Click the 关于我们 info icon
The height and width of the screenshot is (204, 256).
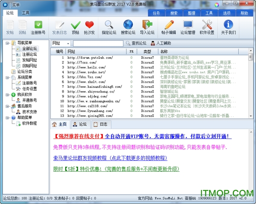coord(229,27)
